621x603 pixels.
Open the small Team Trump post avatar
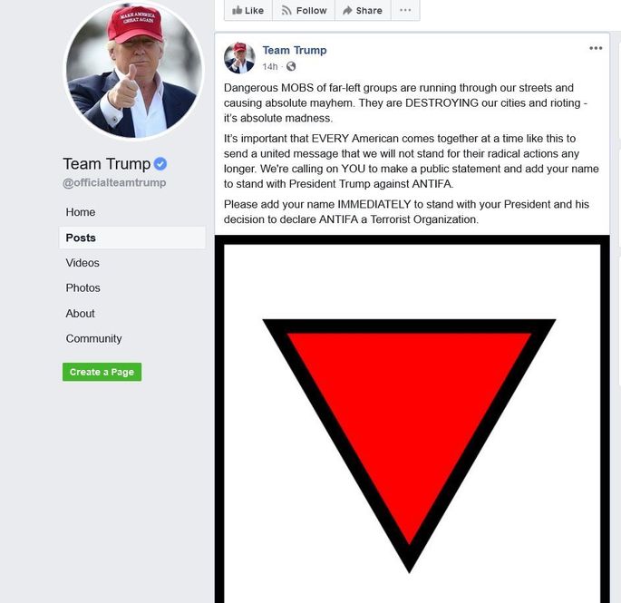coord(239,58)
